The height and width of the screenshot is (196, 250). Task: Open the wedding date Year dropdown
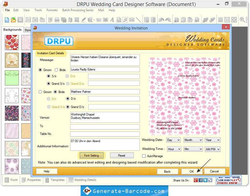coord(213,140)
